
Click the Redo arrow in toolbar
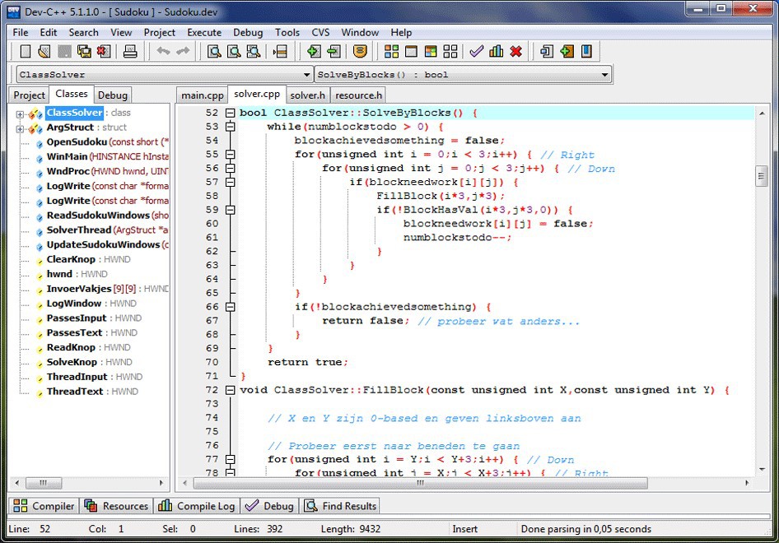(183, 52)
